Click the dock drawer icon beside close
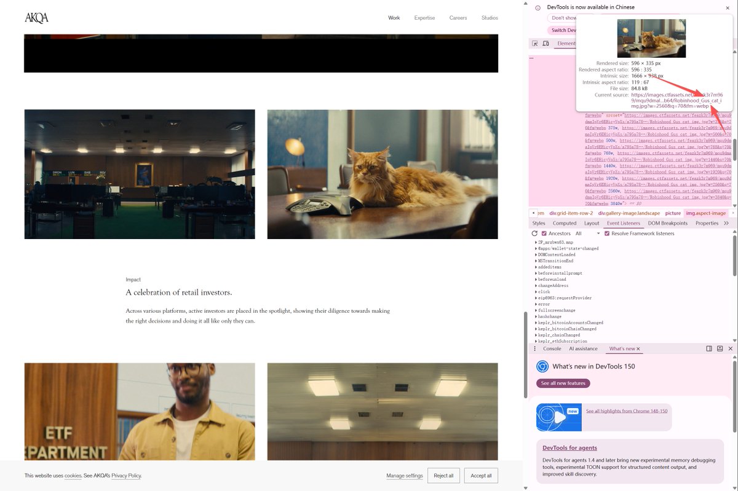 (x=720, y=348)
